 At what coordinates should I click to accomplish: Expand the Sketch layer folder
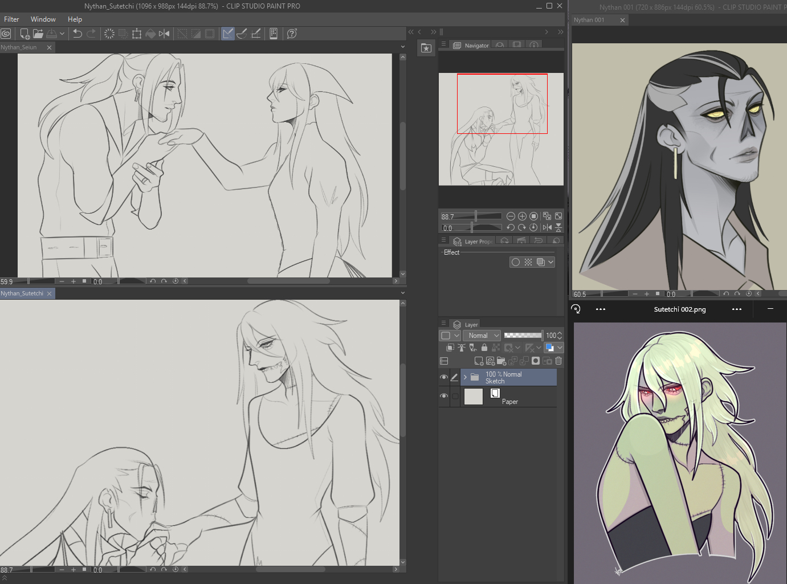(465, 377)
